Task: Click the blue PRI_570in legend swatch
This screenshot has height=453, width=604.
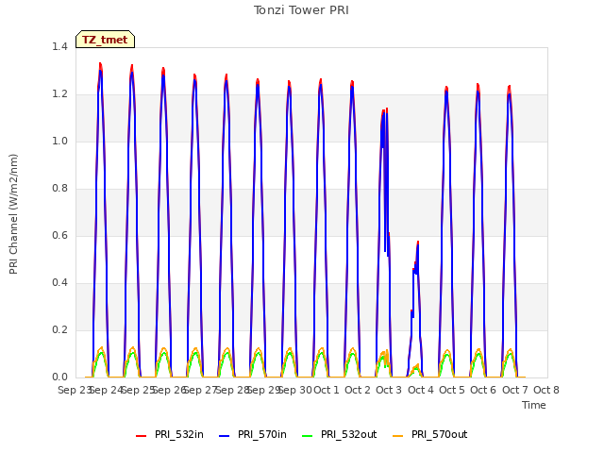Action: (225, 436)
